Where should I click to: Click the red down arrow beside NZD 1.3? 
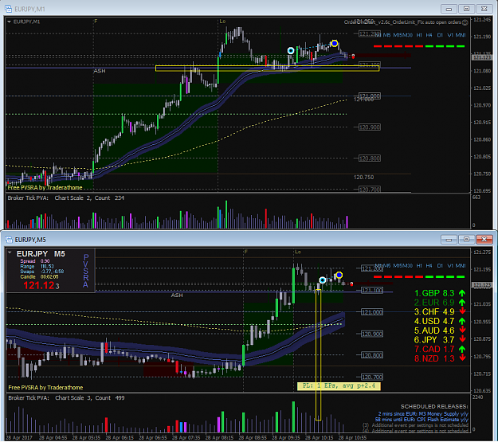click(x=462, y=358)
